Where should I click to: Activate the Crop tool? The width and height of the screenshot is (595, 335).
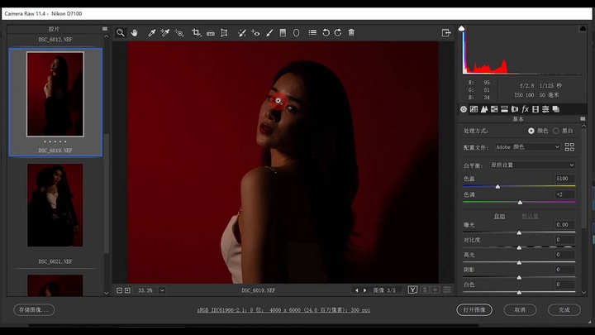click(197, 32)
